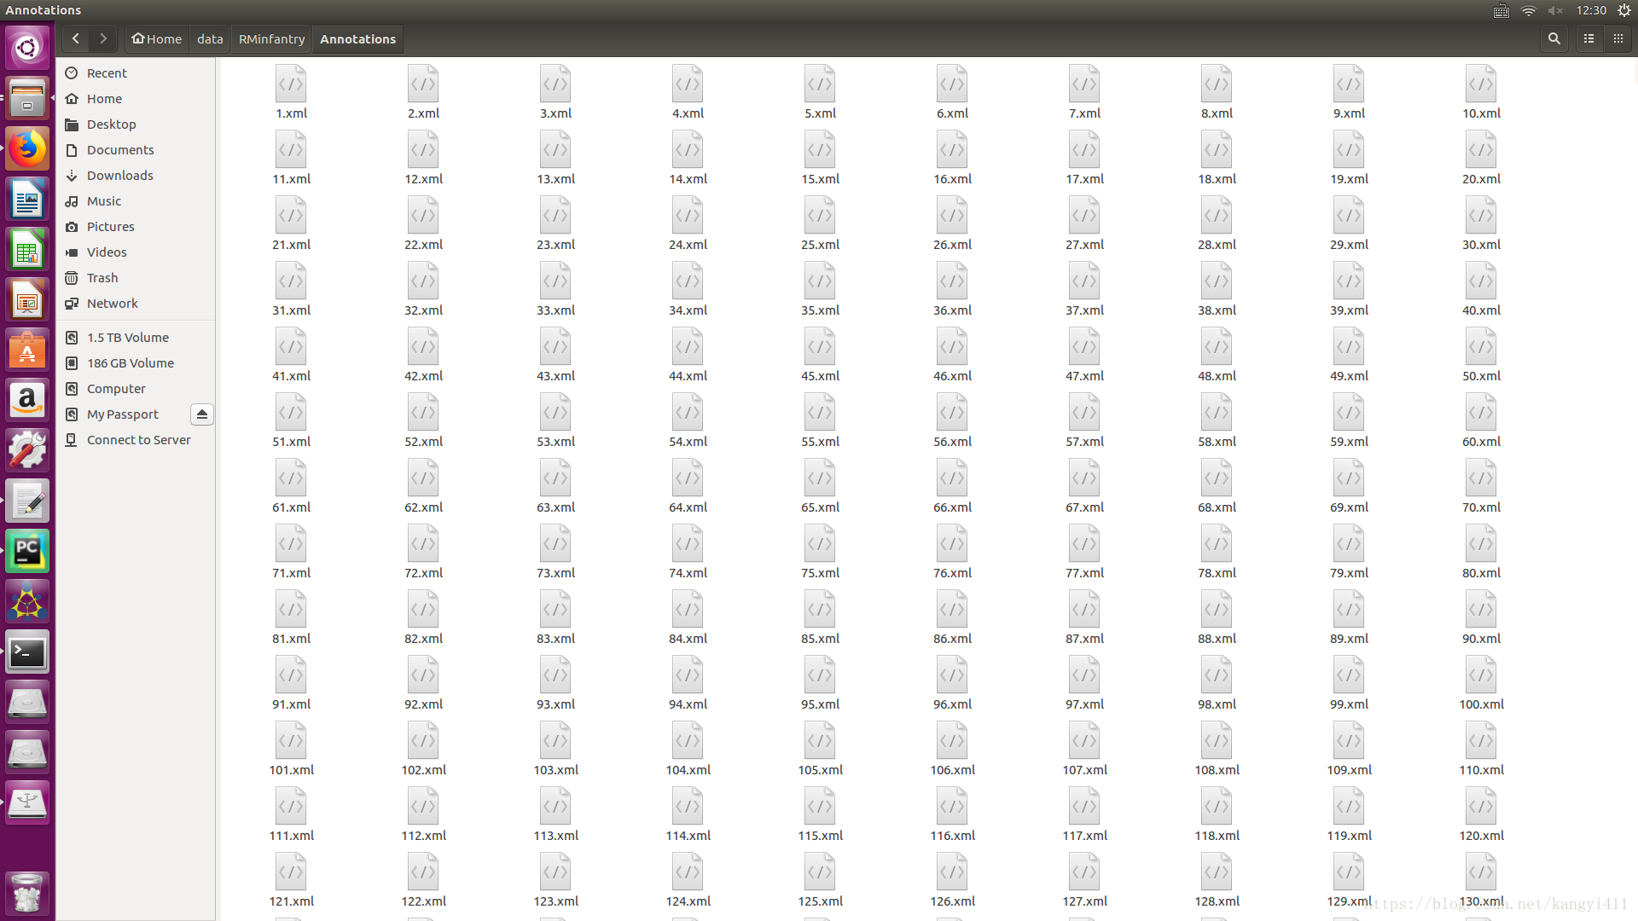Select file 1.xml
This screenshot has width=1638, height=921.
[x=291, y=92]
